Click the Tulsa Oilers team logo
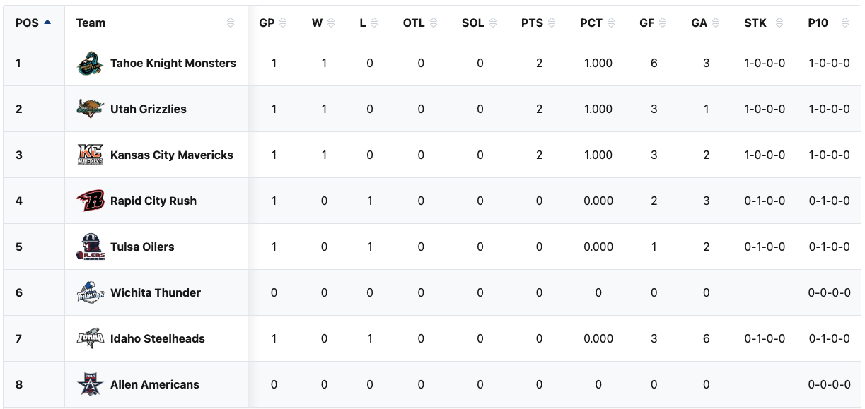 (91, 247)
